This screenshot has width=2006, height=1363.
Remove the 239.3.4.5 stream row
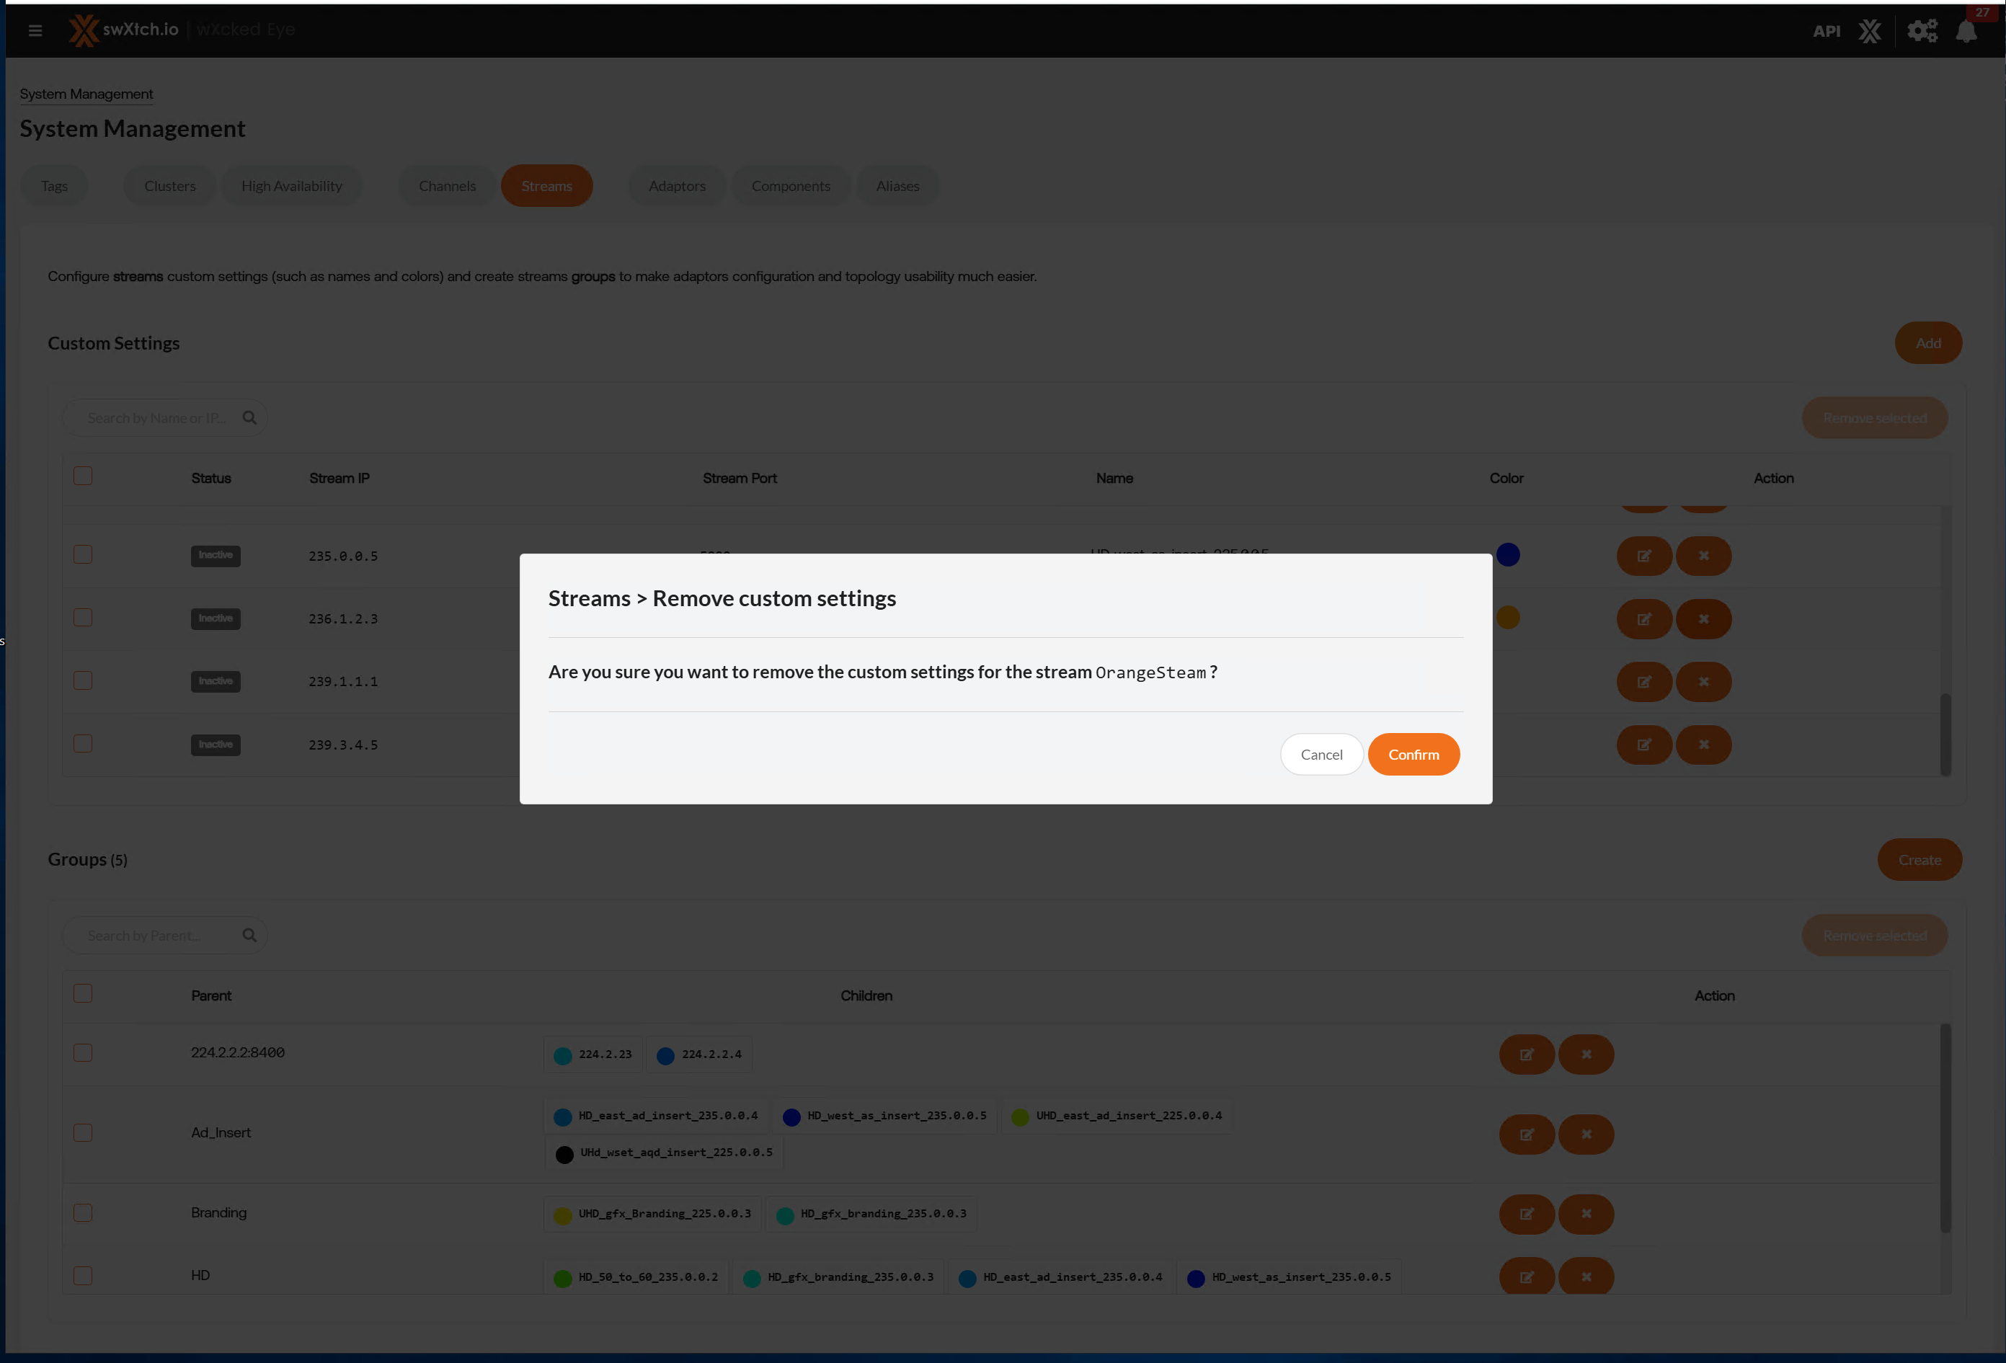1703,744
